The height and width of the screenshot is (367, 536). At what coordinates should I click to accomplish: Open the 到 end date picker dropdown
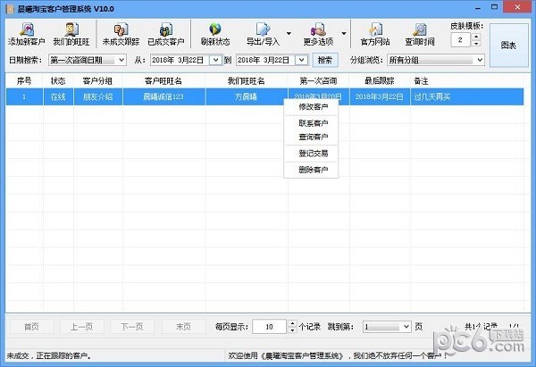point(302,60)
